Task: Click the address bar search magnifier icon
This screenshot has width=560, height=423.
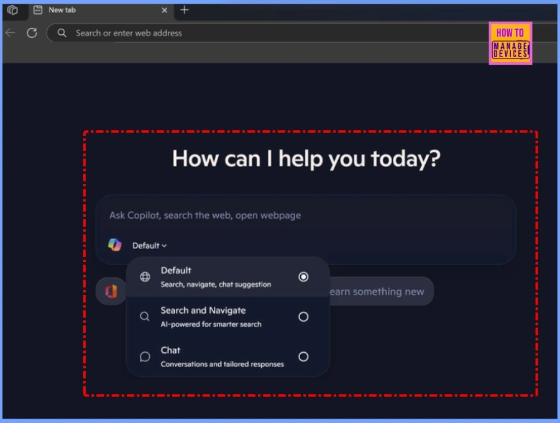Action: (x=62, y=33)
